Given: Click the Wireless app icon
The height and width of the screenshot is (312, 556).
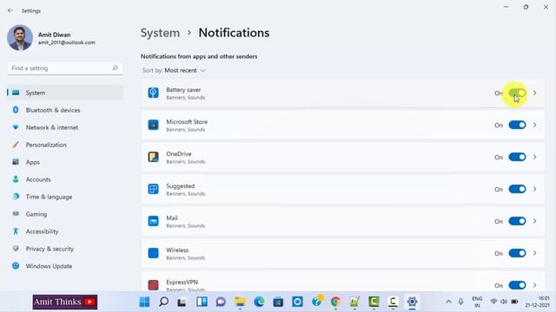Looking at the screenshot, I should click(x=153, y=253).
